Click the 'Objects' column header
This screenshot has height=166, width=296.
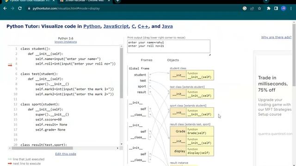click(x=173, y=60)
